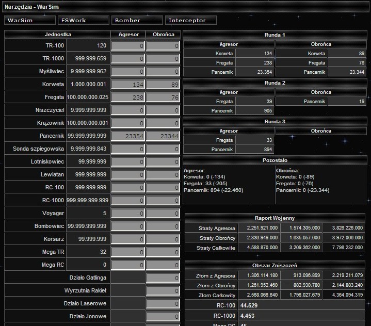Select the Wyrzutnia Rakiet quantity field
Screen dimensions: 371x326
(x=163, y=291)
